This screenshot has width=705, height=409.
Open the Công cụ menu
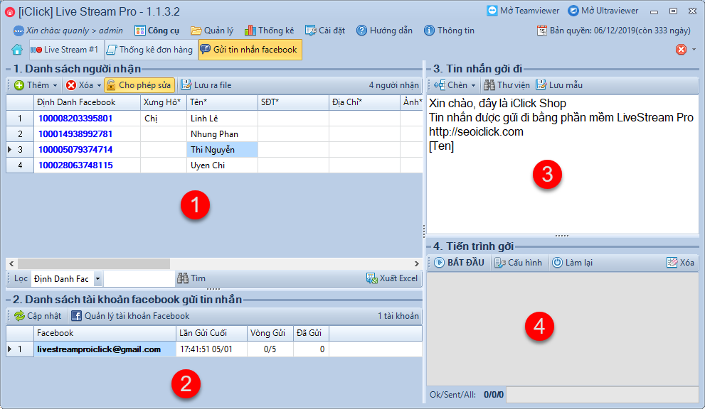(x=157, y=31)
